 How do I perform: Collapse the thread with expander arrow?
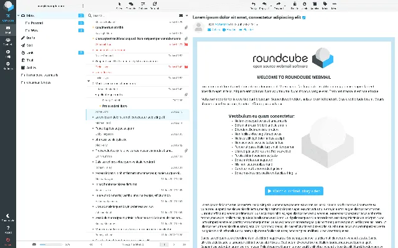tap(88, 81)
